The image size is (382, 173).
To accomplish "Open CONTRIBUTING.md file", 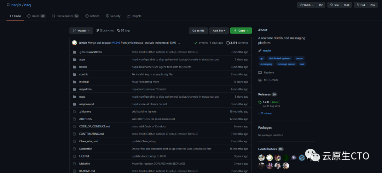I will 91,134.
